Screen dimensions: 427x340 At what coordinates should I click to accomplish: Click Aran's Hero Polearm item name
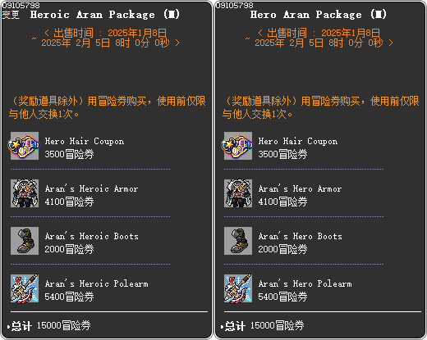(305, 283)
